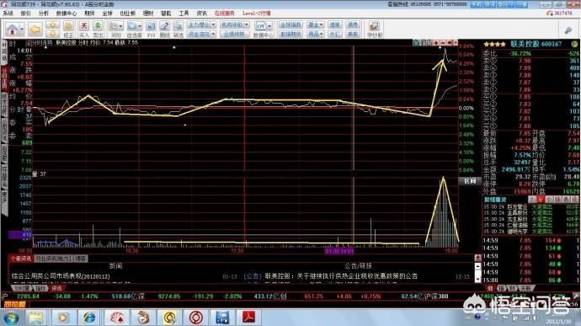Open the 分析 menu
This screenshot has height=326, width=581.
click(43, 13)
